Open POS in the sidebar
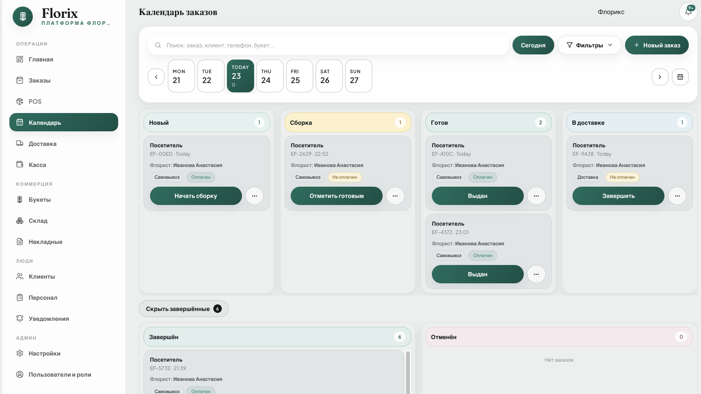Screen dimensions: 701x394 64,102
